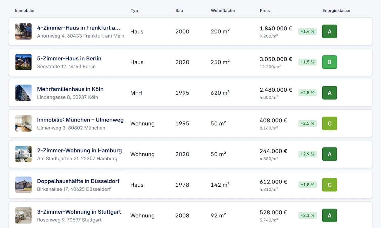Open the Doppelhaushälfte in Düsseldorf title

(x=78, y=181)
